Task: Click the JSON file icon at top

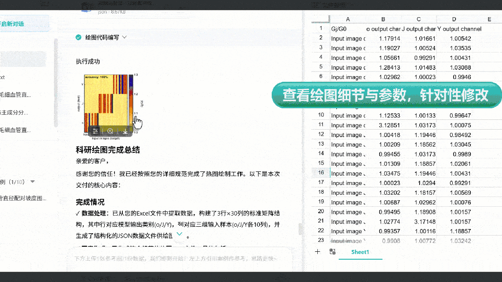Action: pos(87,7)
